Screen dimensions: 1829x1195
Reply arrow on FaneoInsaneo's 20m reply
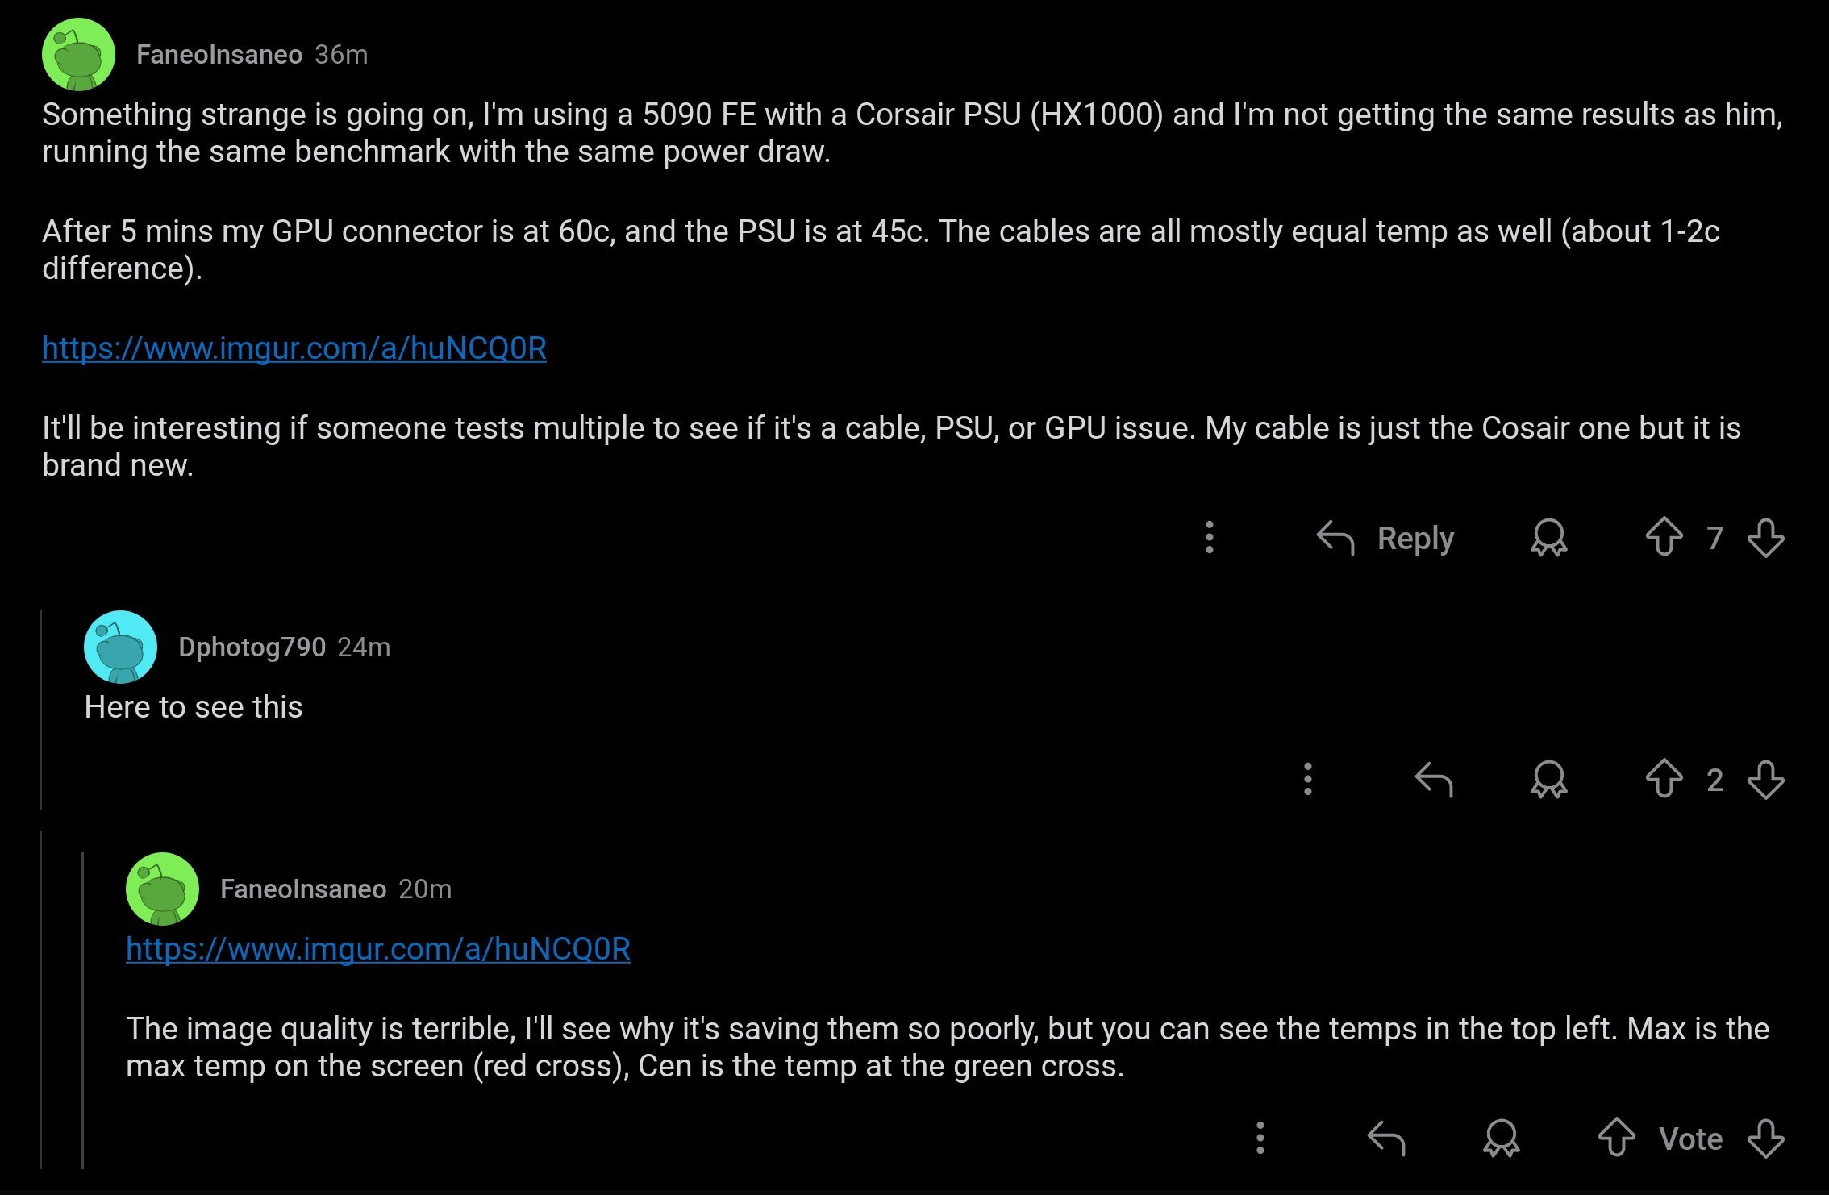(1386, 1139)
